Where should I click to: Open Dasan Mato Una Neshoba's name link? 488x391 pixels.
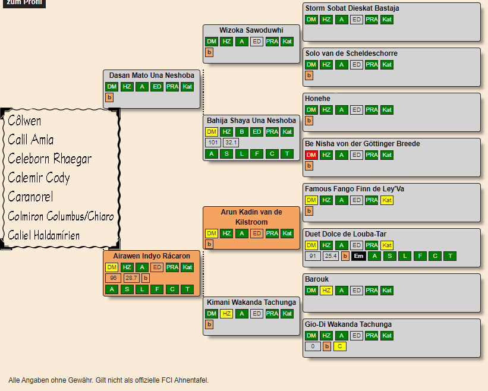click(152, 75)
